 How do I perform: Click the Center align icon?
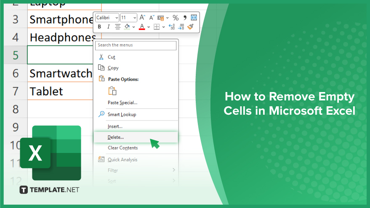tap(117, 27)
